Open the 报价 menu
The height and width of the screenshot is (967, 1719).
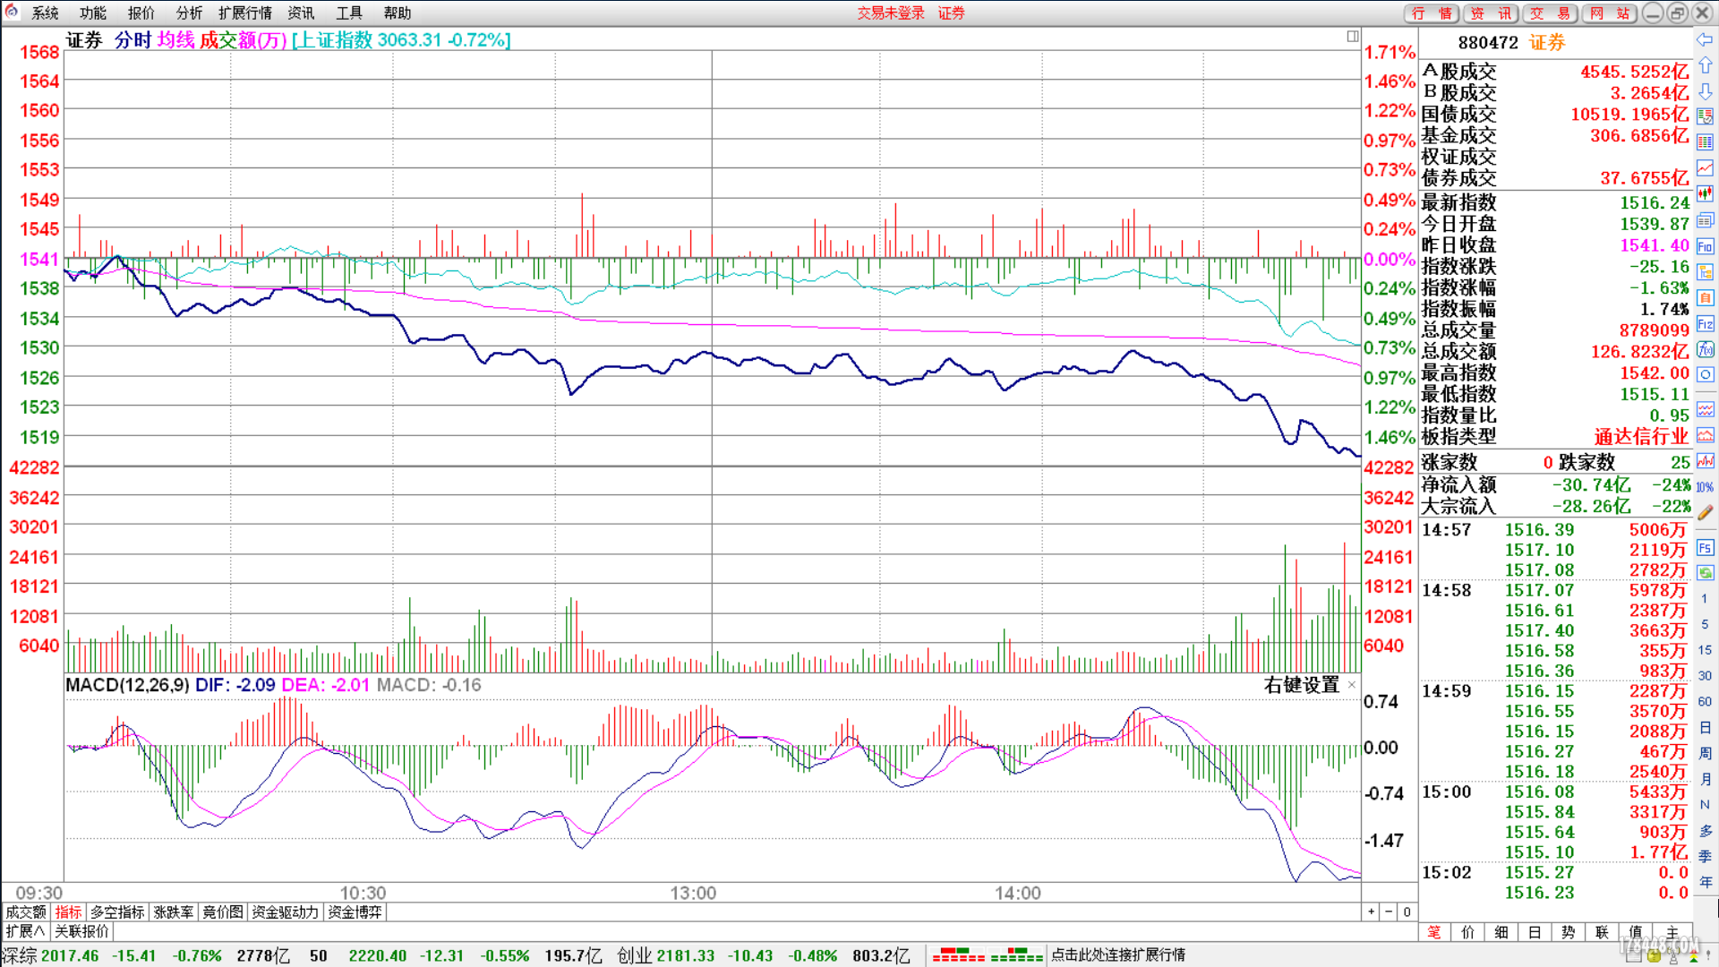(x=141, y=13)
